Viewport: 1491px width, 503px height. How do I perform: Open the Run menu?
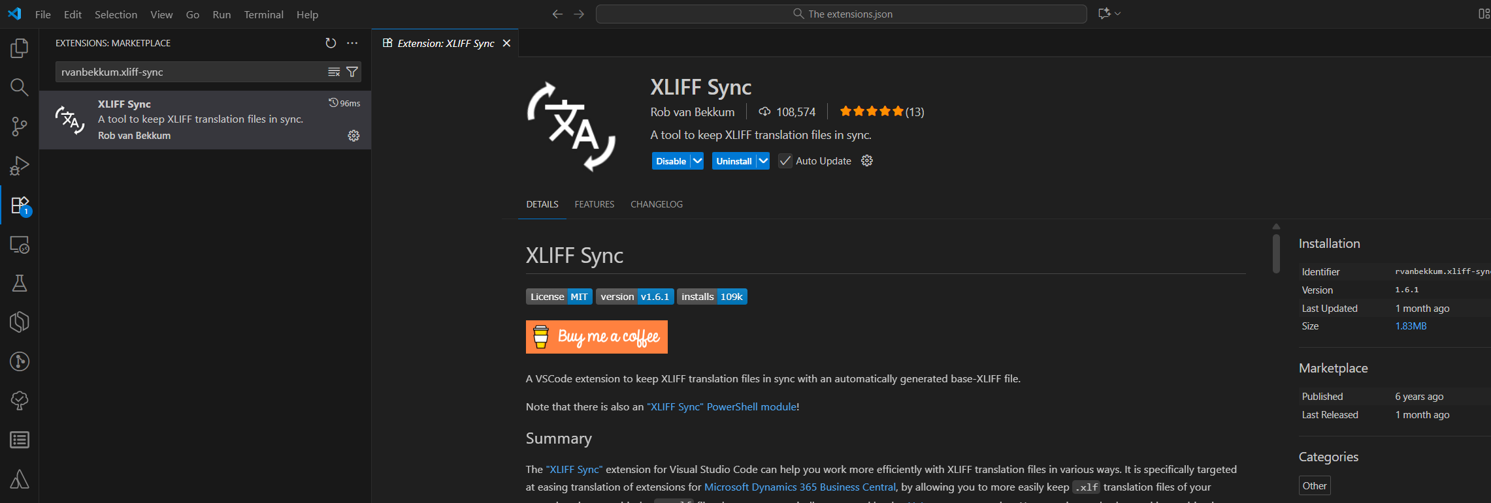click(221, 14)
